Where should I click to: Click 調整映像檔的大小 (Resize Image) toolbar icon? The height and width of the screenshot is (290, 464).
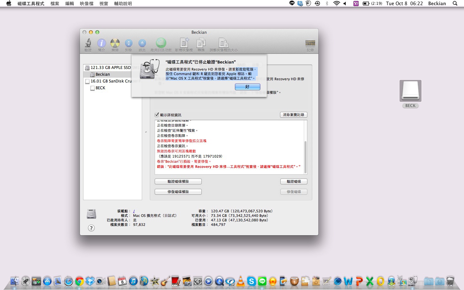(224, 45)
